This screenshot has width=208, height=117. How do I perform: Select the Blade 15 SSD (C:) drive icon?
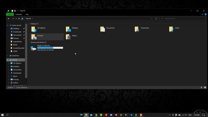pos(33,48)
